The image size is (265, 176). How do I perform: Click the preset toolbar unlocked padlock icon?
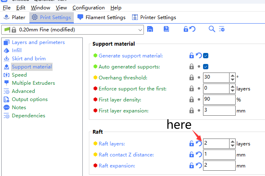pyautogui.click(x=186, y=29)
